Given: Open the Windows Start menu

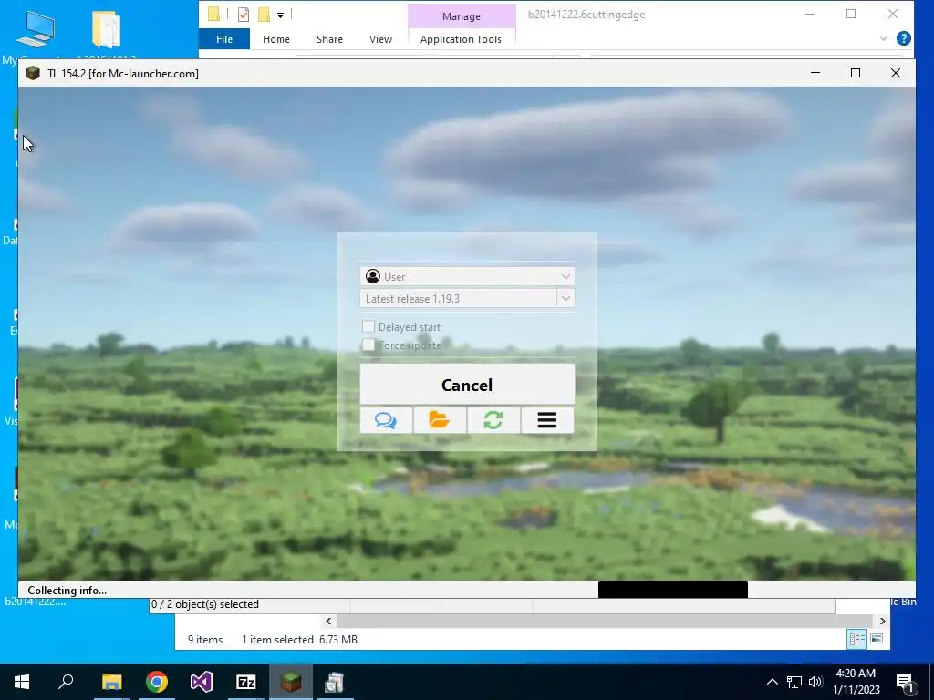Looking at the screenshot, I should click(x=22, y=682).
